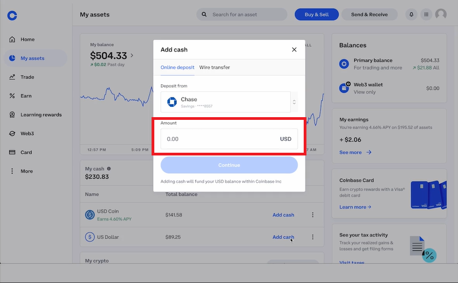The image size is (458, 283).
Task: Click the Continue button
Action: [x=229, y=165]
